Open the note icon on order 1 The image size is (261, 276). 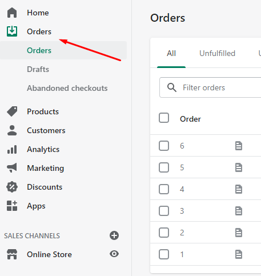pyautogui.click(x=239, y=254)
